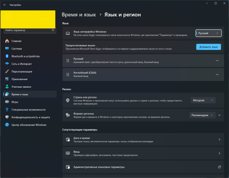Open Bluetooth и устройства section
229x178 pixels.
30,56
